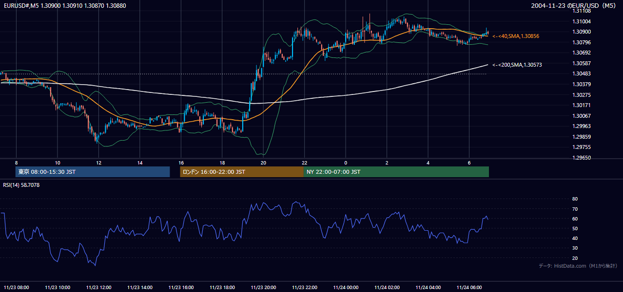Click the ロンドン 16:00-22:00 JST session bar
The width and height of the screenshot is (623, 292).
(242, 172)
